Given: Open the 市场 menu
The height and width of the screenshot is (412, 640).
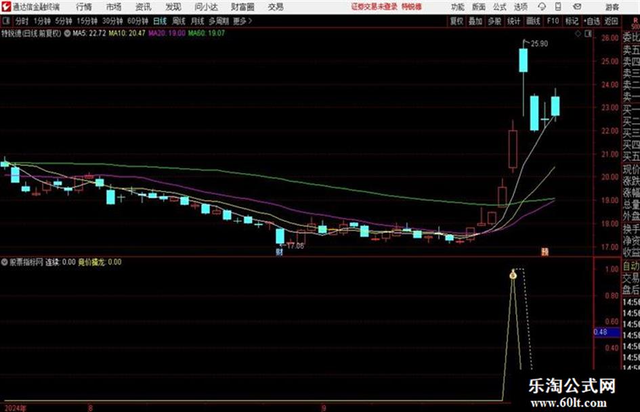Looking at the screenshot, I should point(114,7).
